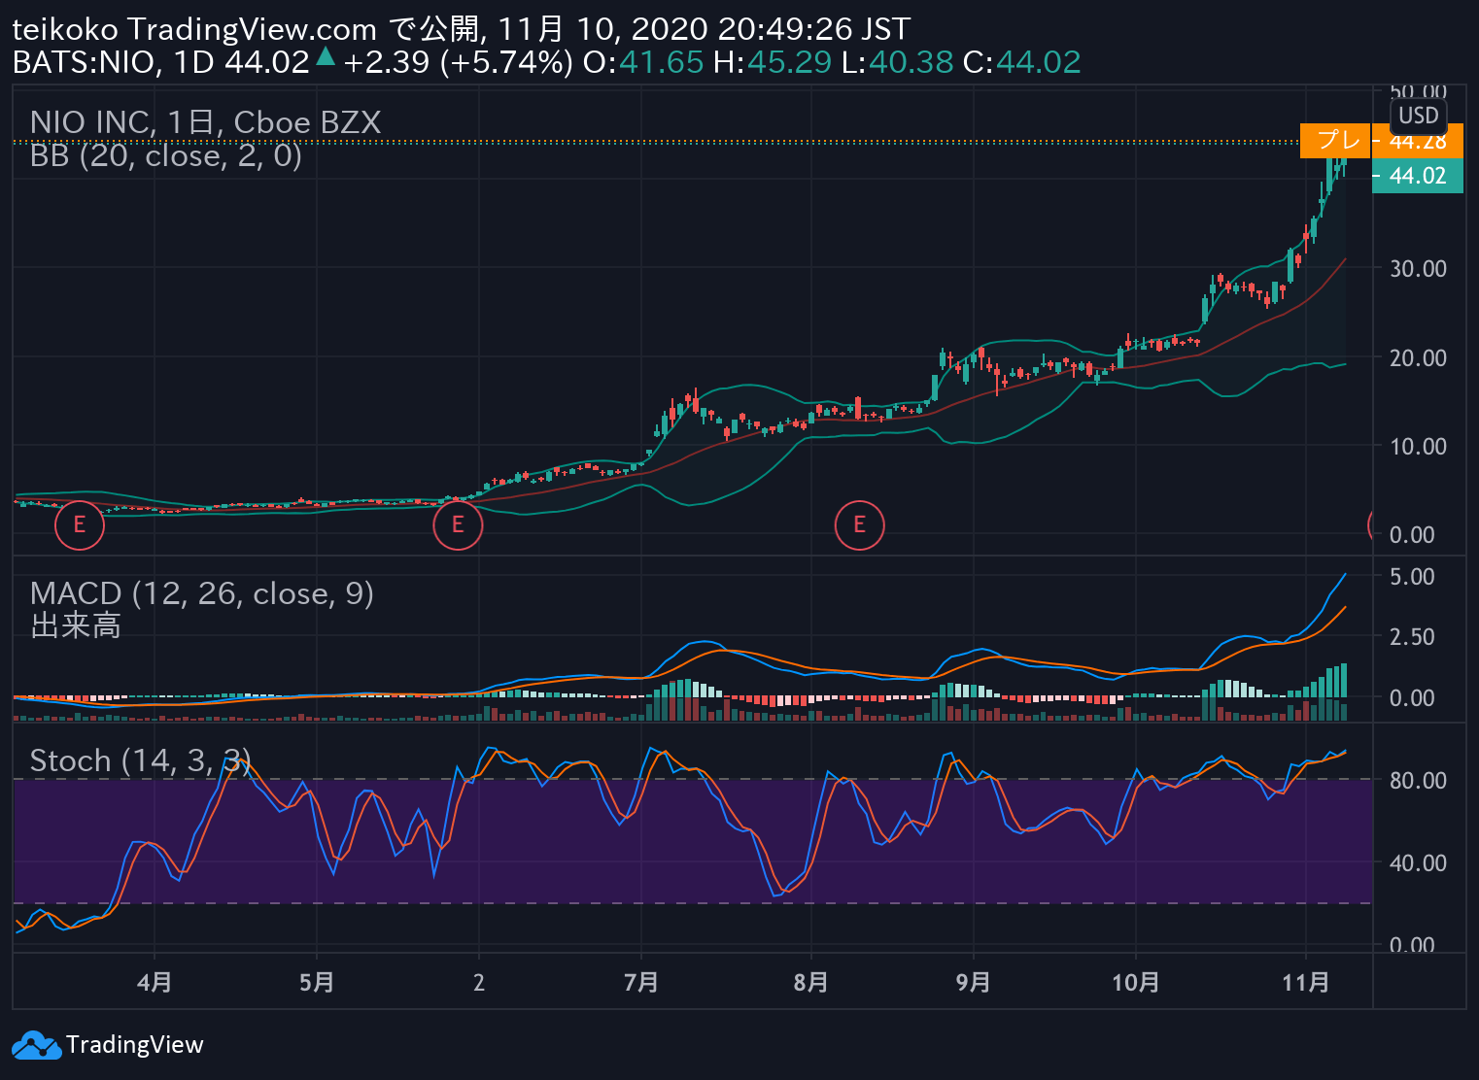Viewport: 1479px width, 1080px height.
Task: Click the 11月 date label on time axis
Action: coord(1305,982)
